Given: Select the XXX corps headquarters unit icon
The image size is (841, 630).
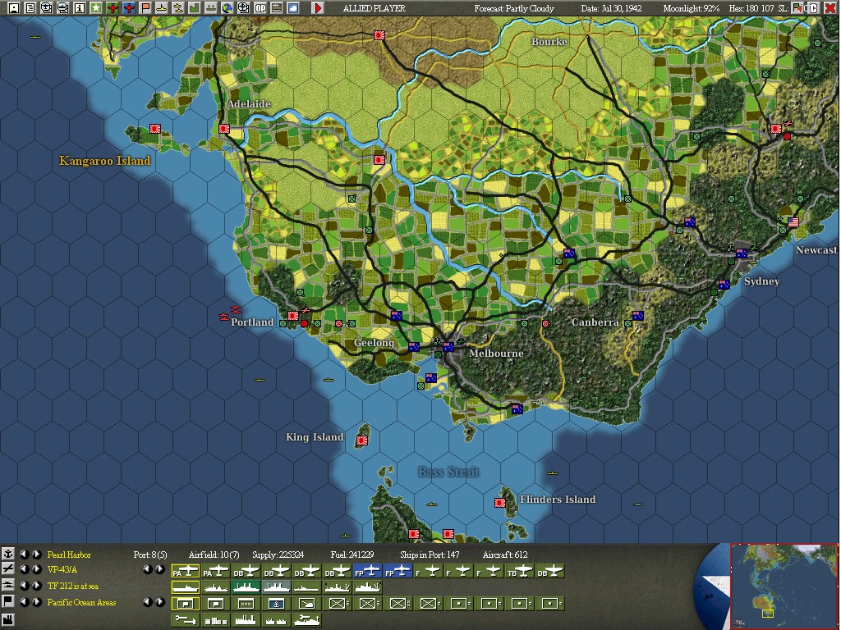Looking at the screenshot, I should point(246,604).
